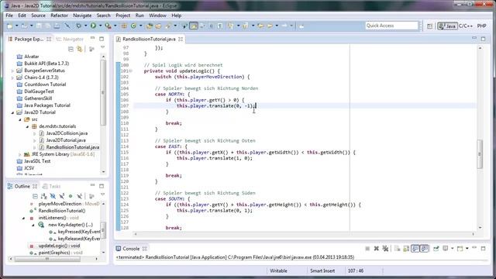Toggle Hide Fields in Outline
Image resolution: width=496 pixels, height=279 pixels.
click(53, 196)
